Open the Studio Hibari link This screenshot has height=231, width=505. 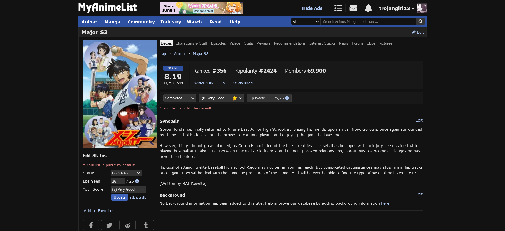pyautogui.click(x=243, y=83)
